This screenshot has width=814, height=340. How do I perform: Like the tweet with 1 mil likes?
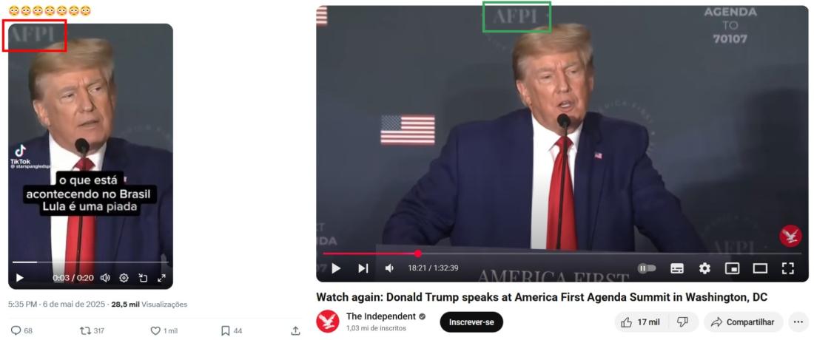pos(164,330)
